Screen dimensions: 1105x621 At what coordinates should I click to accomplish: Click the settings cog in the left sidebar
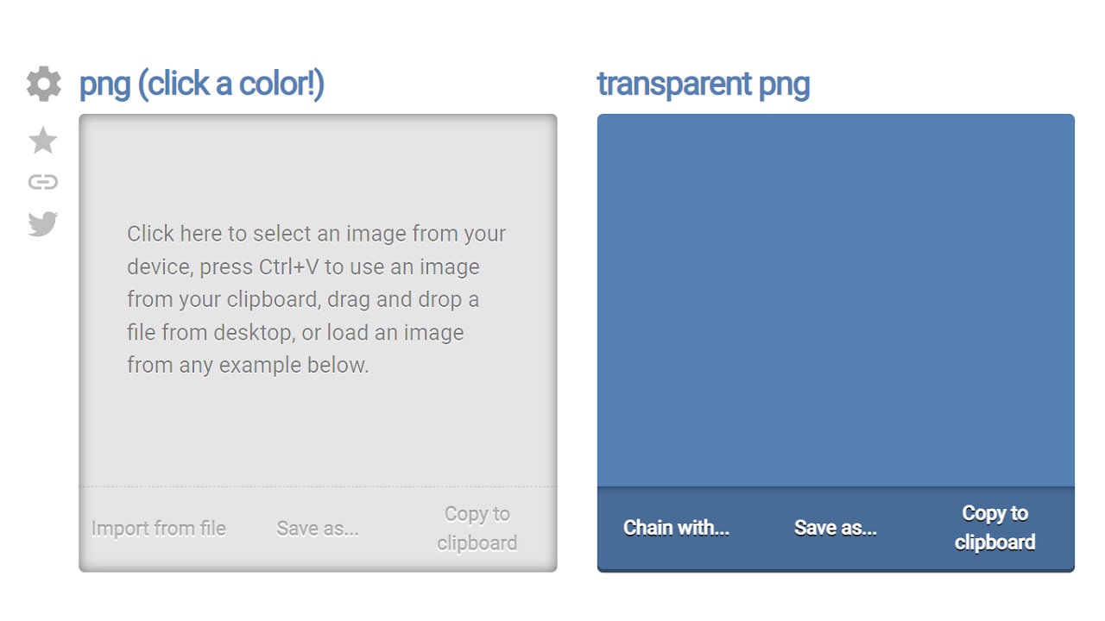[x=43, y=84]
